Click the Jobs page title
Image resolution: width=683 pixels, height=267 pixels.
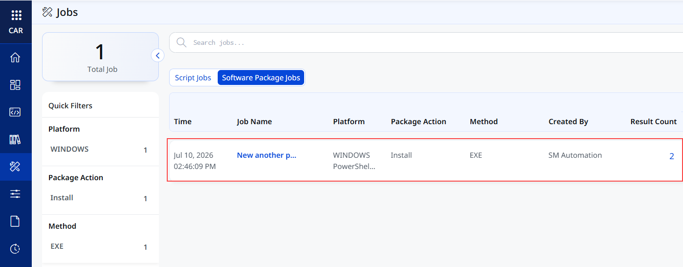point(67,12)
